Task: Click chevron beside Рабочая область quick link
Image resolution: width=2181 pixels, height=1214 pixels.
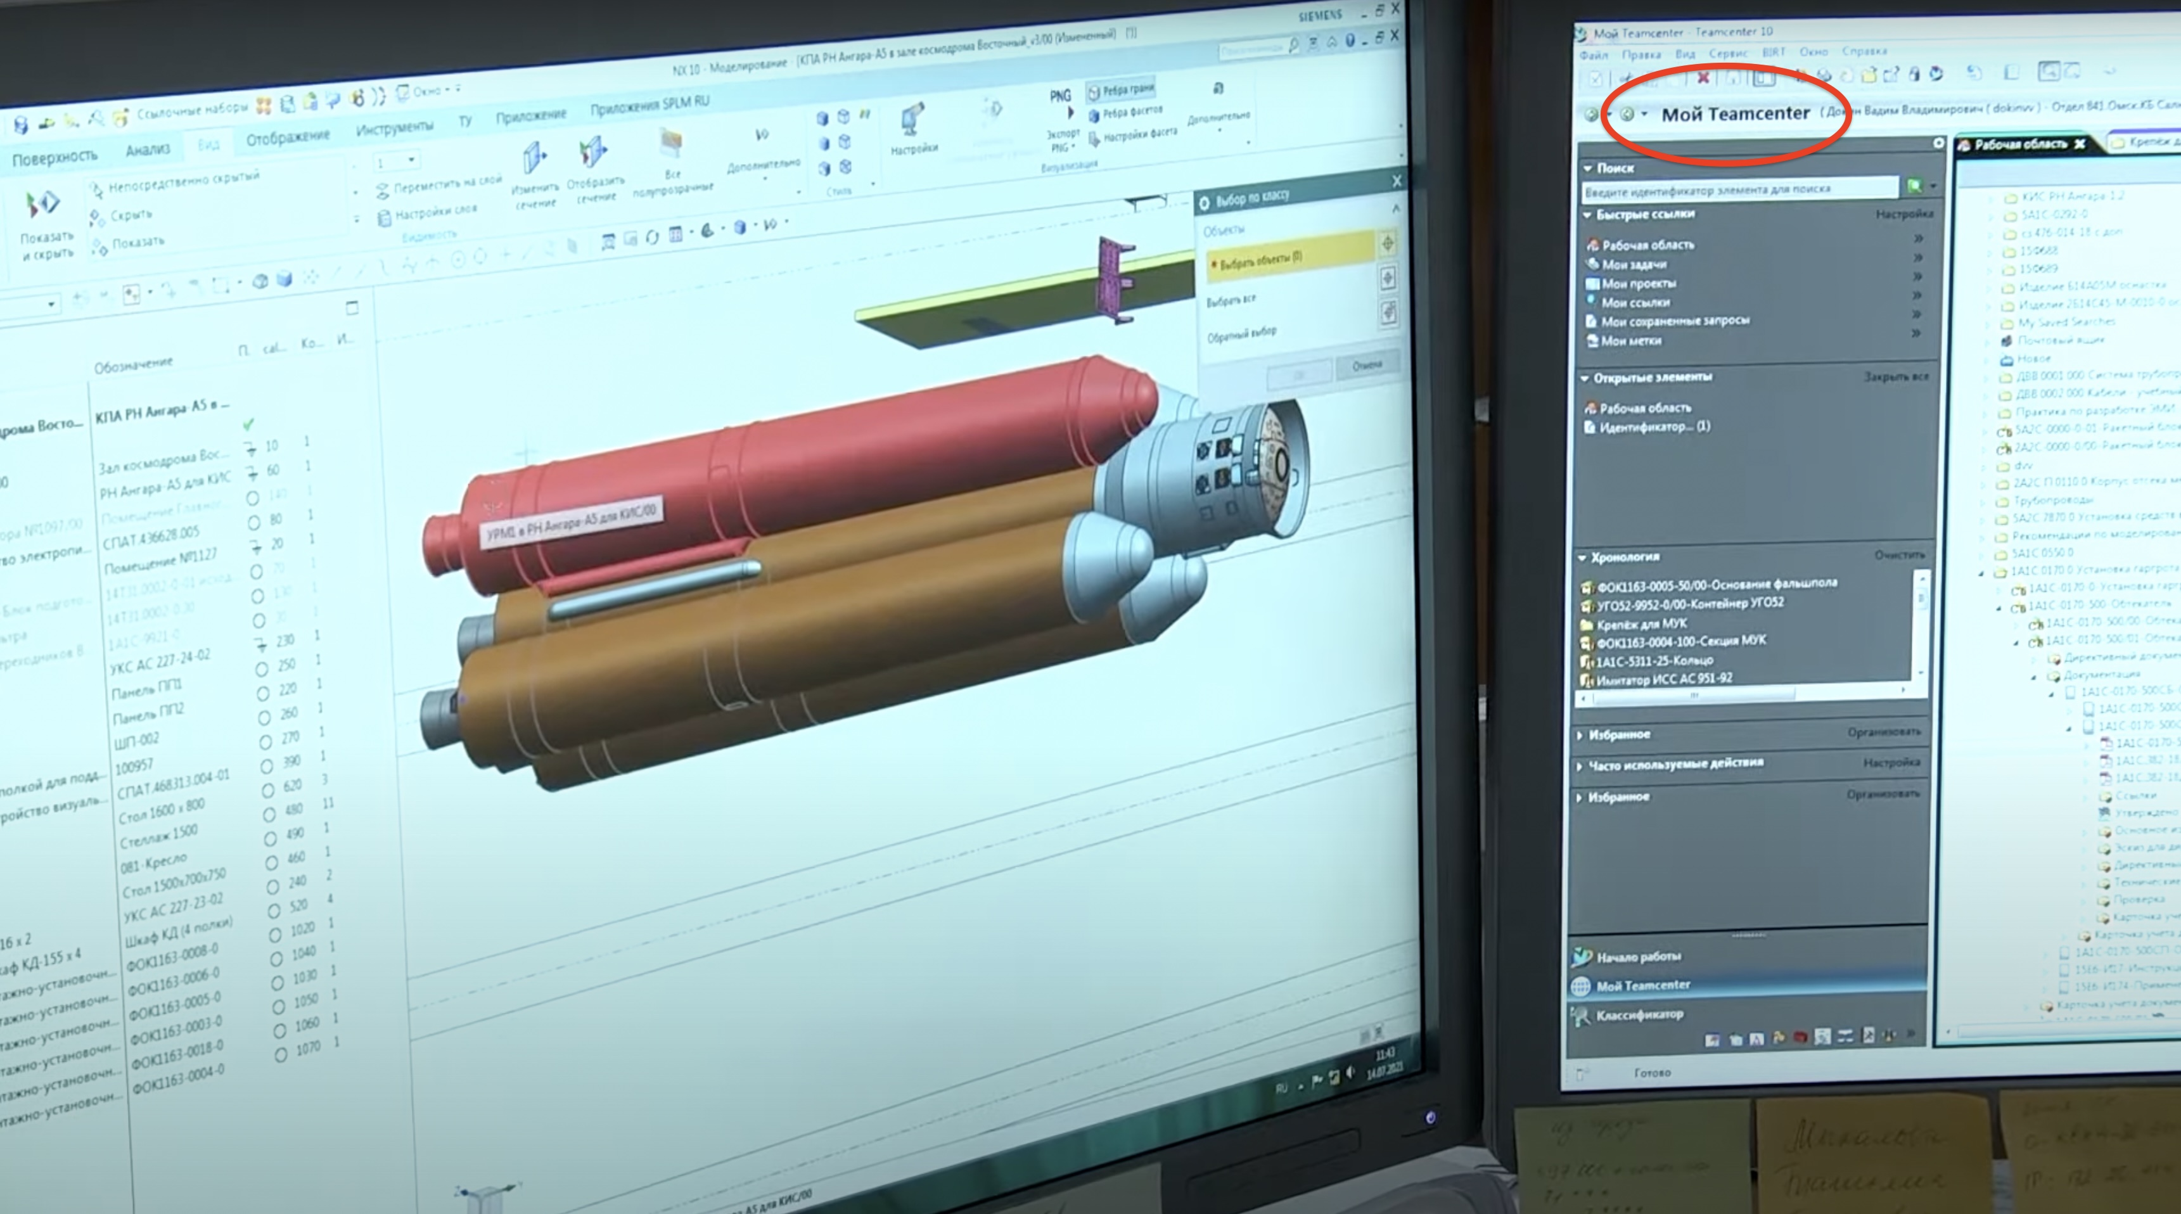Action: [x=1919, y=239]
